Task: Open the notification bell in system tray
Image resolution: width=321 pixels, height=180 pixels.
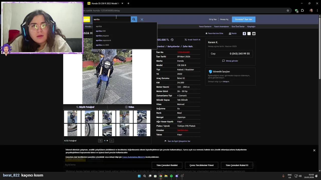Action: click(x=316, y=176)
